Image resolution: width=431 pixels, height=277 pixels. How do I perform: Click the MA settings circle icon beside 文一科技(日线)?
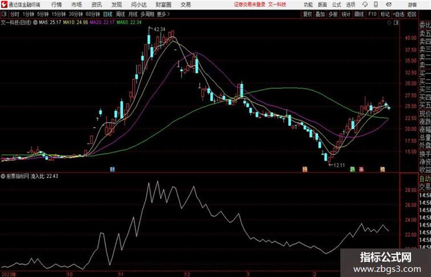(35, 22)
